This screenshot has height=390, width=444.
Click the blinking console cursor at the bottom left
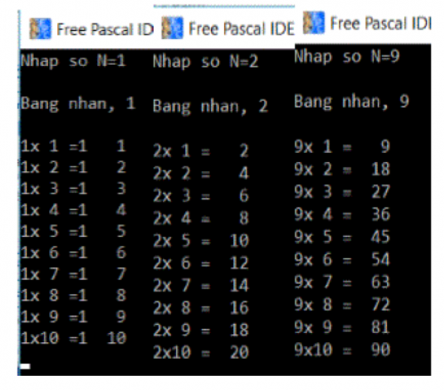click(25, 366)
